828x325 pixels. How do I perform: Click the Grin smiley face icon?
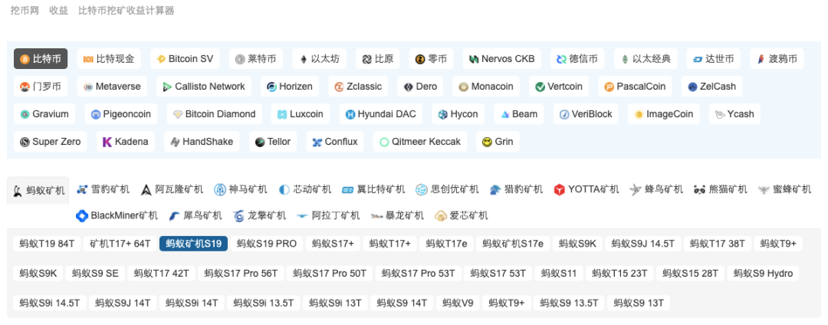(x=487, y=142)
